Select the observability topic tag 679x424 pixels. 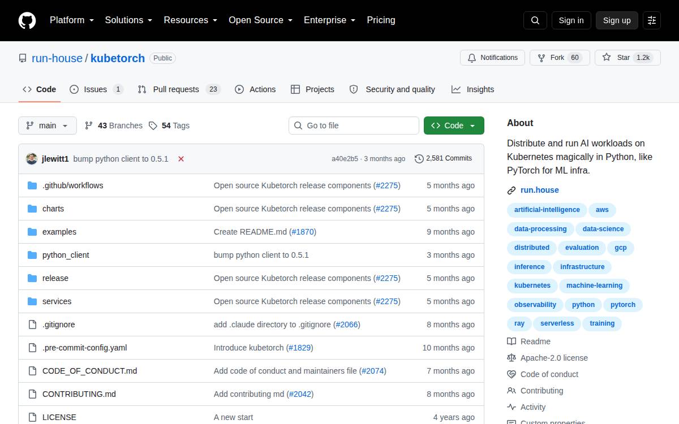point(535,305)
